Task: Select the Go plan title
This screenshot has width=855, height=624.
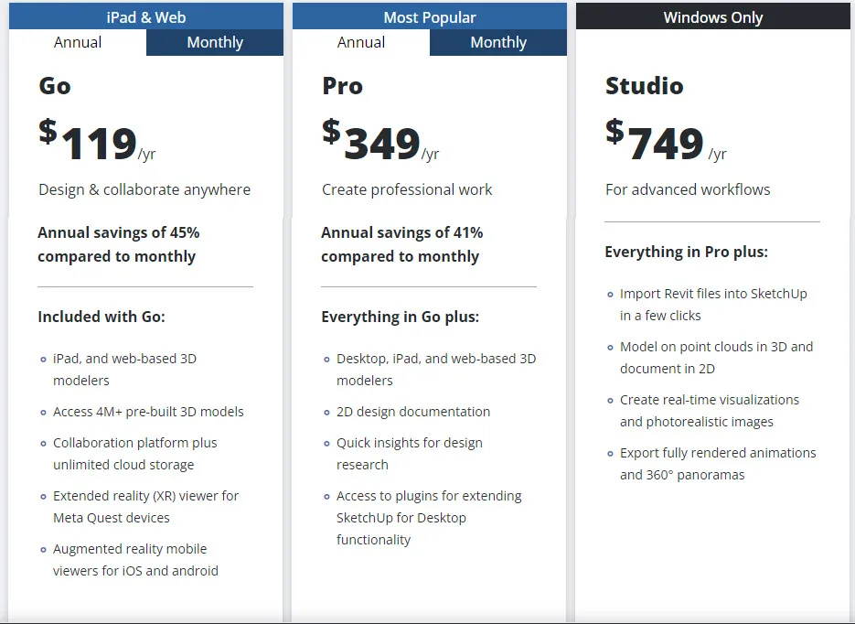Action: pyautogui.click(x=52, y=86)
